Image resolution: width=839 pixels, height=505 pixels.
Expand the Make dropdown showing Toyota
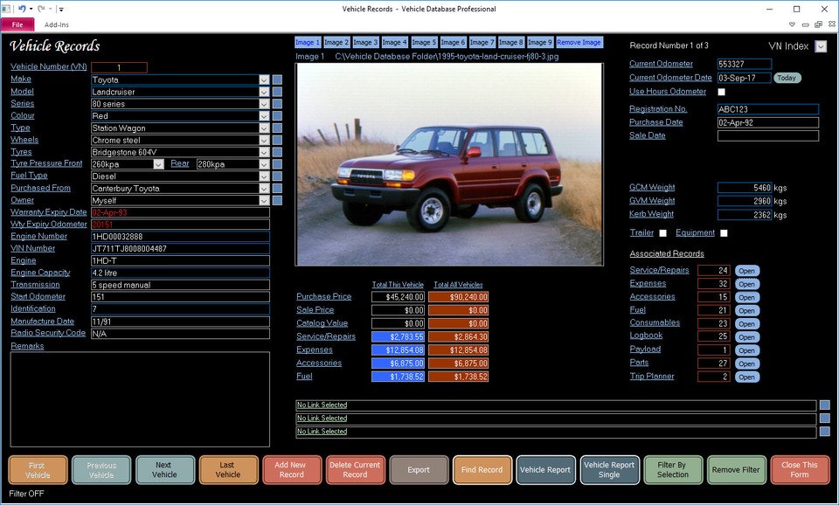point(264,80)
